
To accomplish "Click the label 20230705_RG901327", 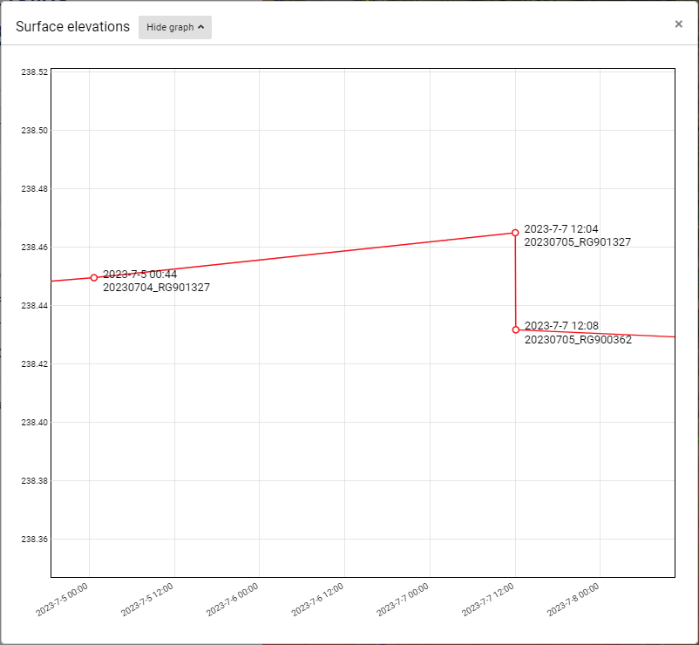I will [x=577, y=242].
